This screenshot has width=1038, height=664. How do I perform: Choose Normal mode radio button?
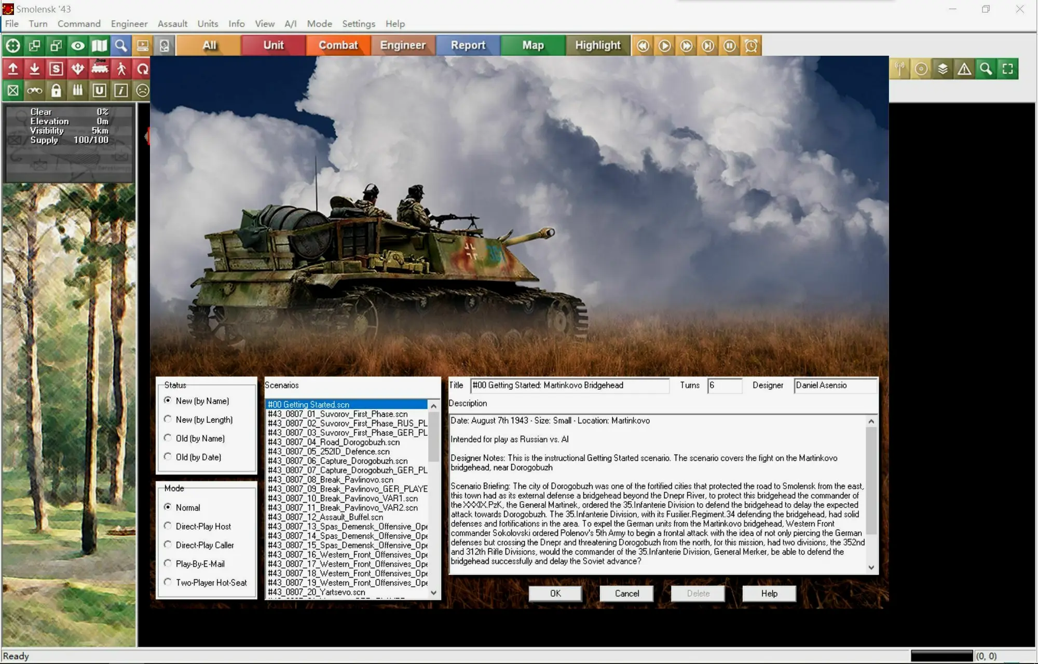[182, 507]
